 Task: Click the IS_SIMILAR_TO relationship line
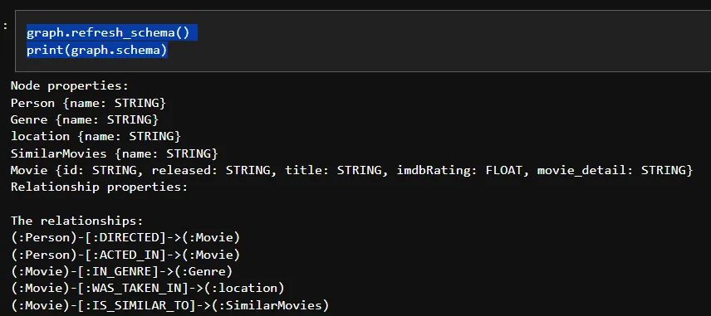[169, 305]
